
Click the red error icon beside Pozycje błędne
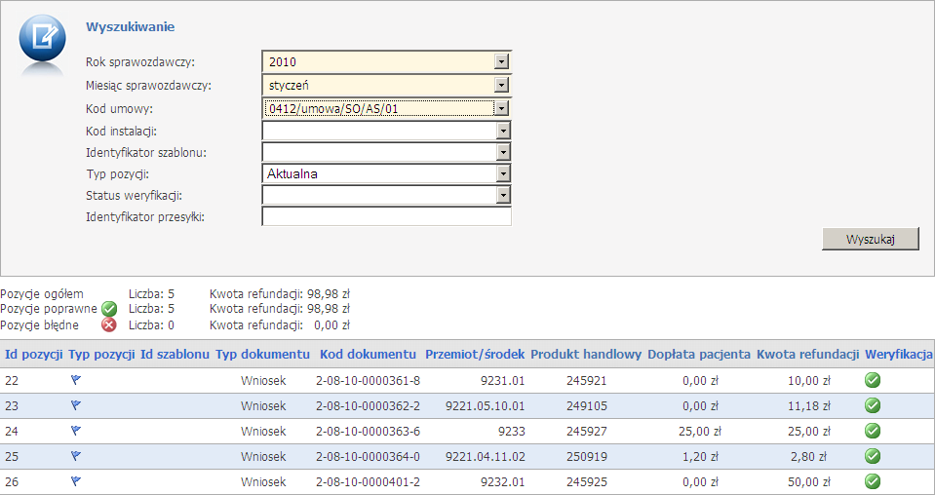point(109,325)
